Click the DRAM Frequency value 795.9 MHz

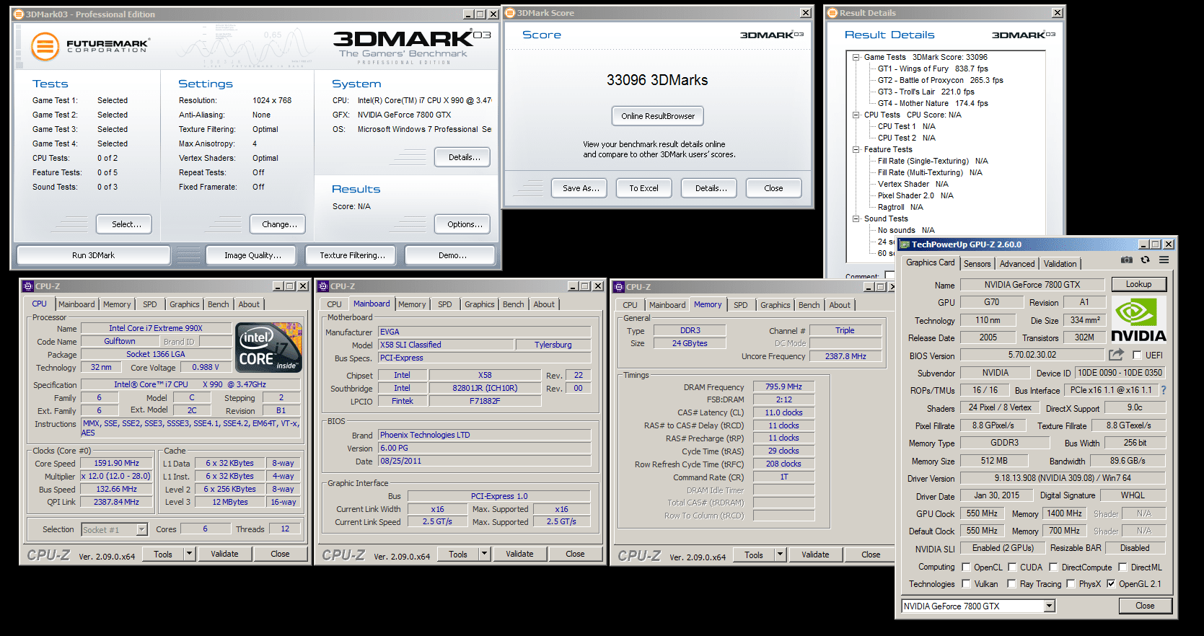pyautogui.click(x=783, y=387)
